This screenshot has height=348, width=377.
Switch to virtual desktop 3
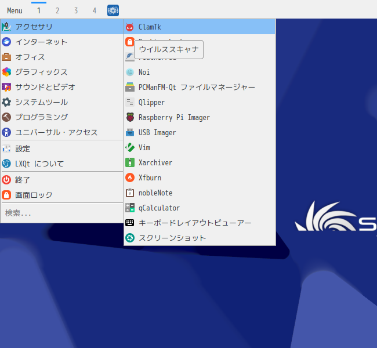[76, 10]
